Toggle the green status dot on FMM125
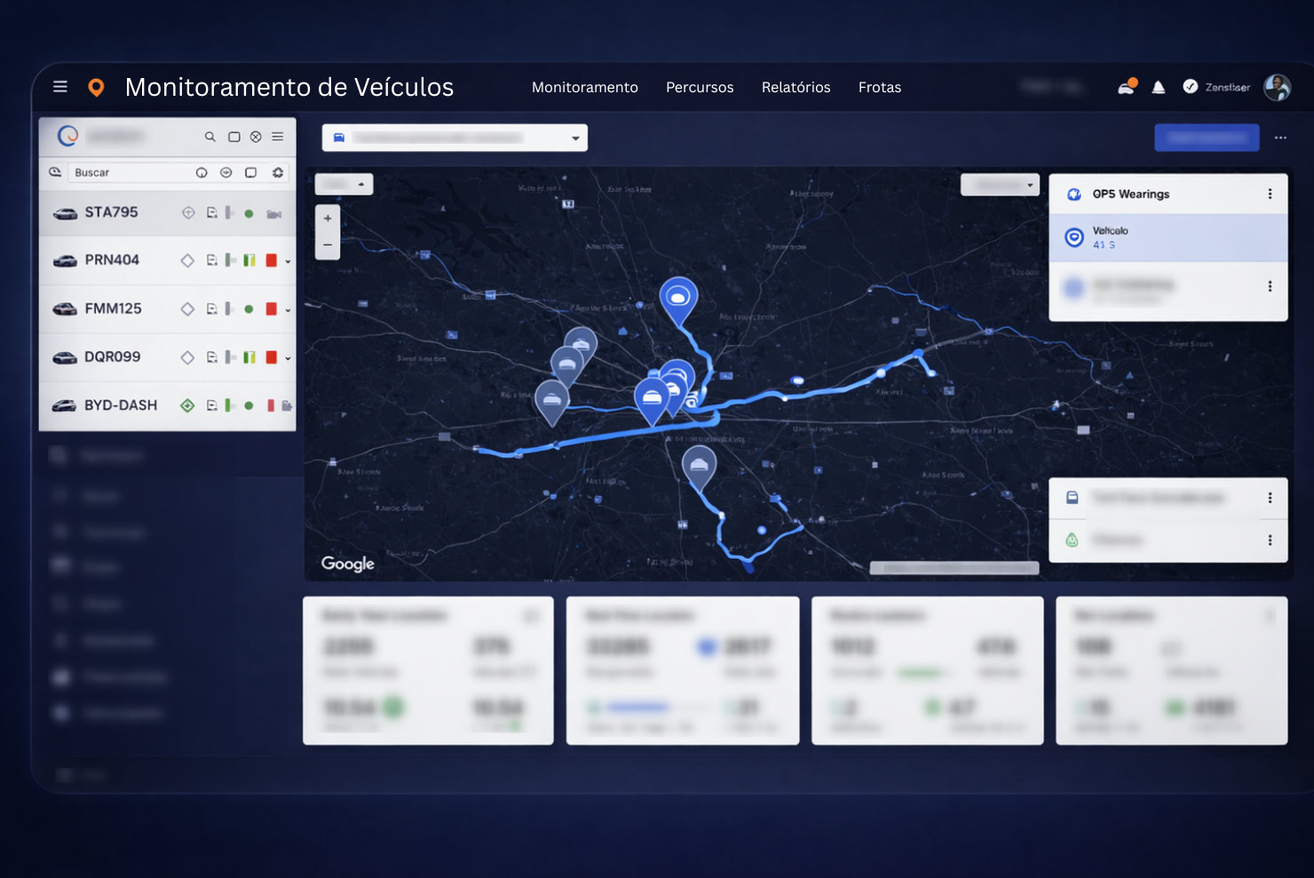Viewport: 1314px width, 878px height. click(x=249, y=309)
